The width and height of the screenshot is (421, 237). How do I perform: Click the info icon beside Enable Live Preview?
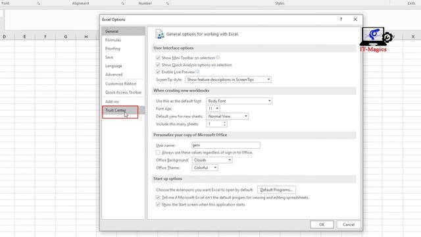click(x=197, y=72)
